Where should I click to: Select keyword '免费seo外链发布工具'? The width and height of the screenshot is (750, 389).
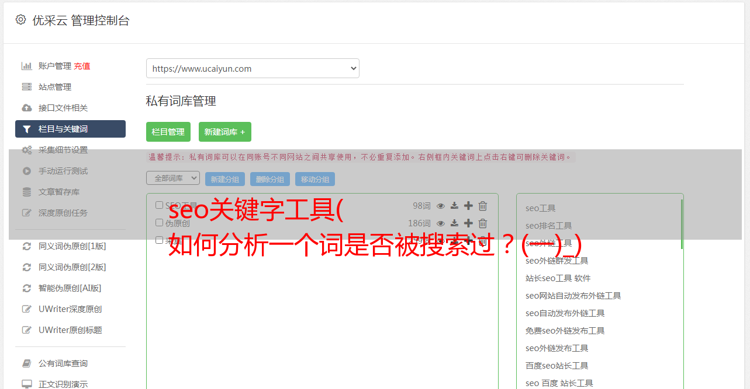click(x=565, y=331)
